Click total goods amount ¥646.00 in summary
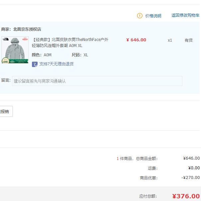 (191, 158)
